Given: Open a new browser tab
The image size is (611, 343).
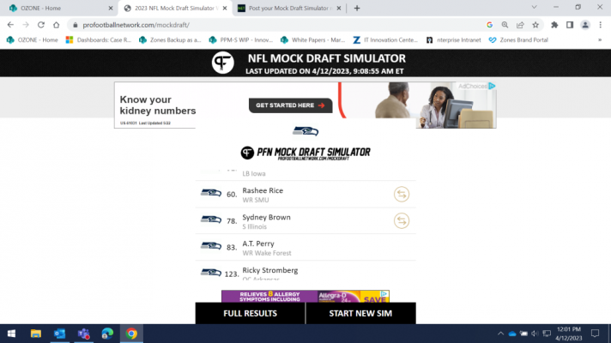Looking at the screenshot, I should click(357, 9).
